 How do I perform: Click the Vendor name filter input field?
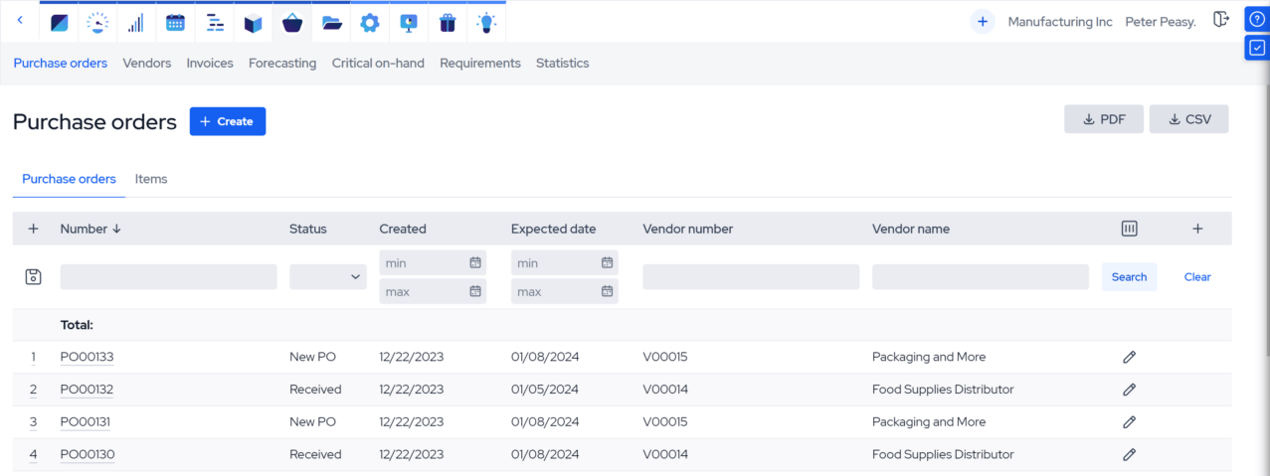[x=980, y=277]
